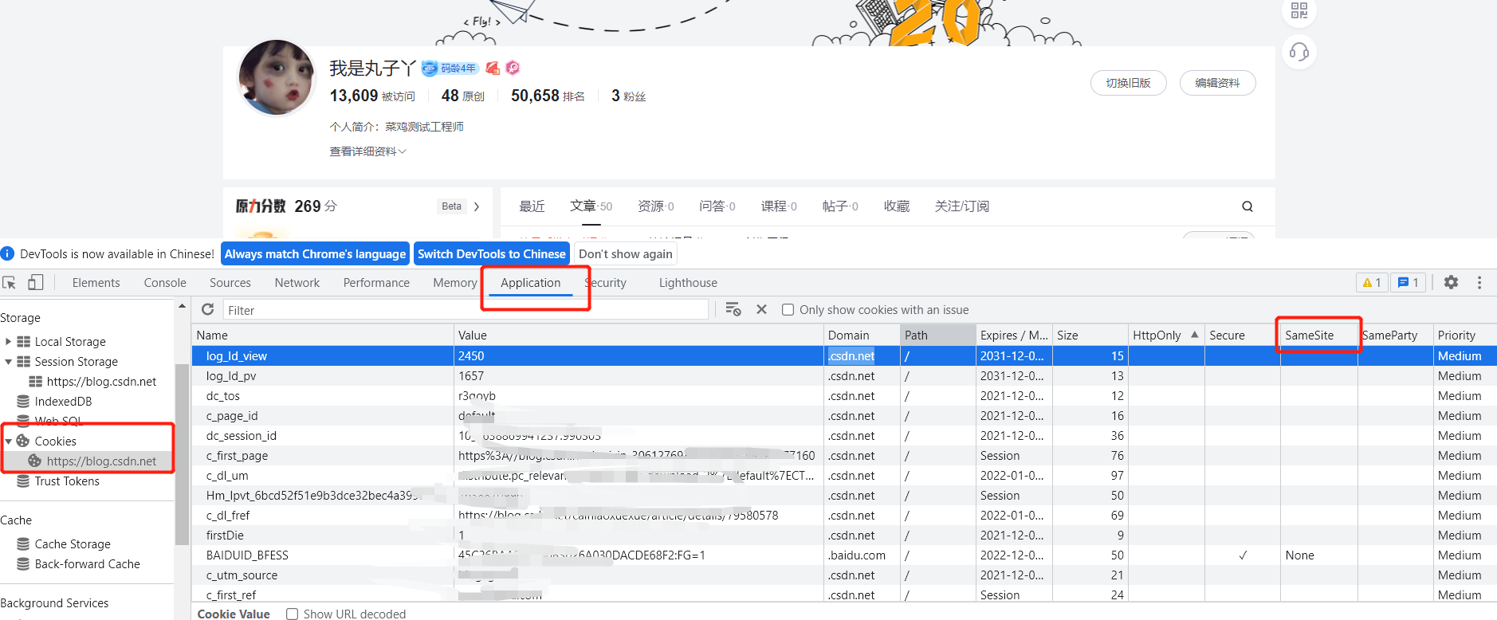Click the Size column header
Image resolution: width=1497 pixels, height=620 pixels.
(x=1089, y=336)
